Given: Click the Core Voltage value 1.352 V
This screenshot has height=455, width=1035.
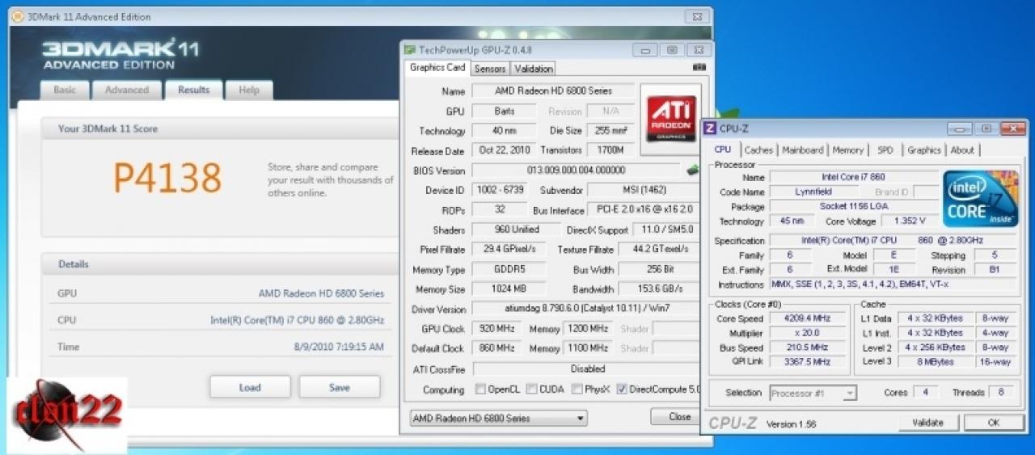Looking at the screenshot, I should [x=910, y=221].
